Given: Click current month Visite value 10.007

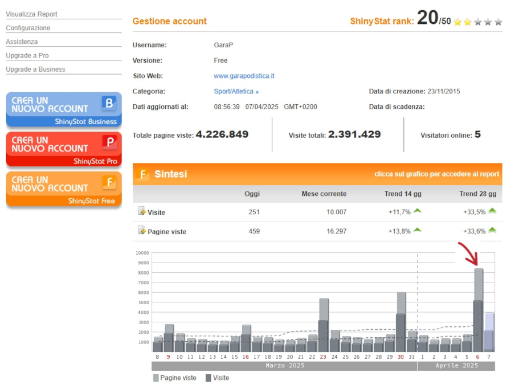Looking at the screenshot, I should coord(336,212).
